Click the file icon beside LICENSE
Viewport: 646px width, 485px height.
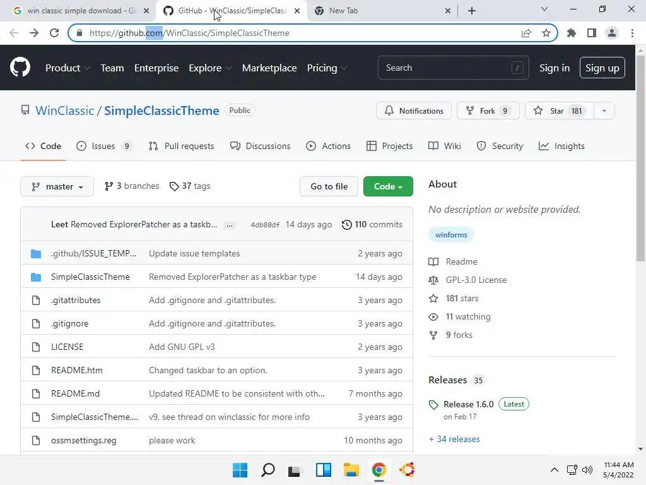tap(36, 347)
